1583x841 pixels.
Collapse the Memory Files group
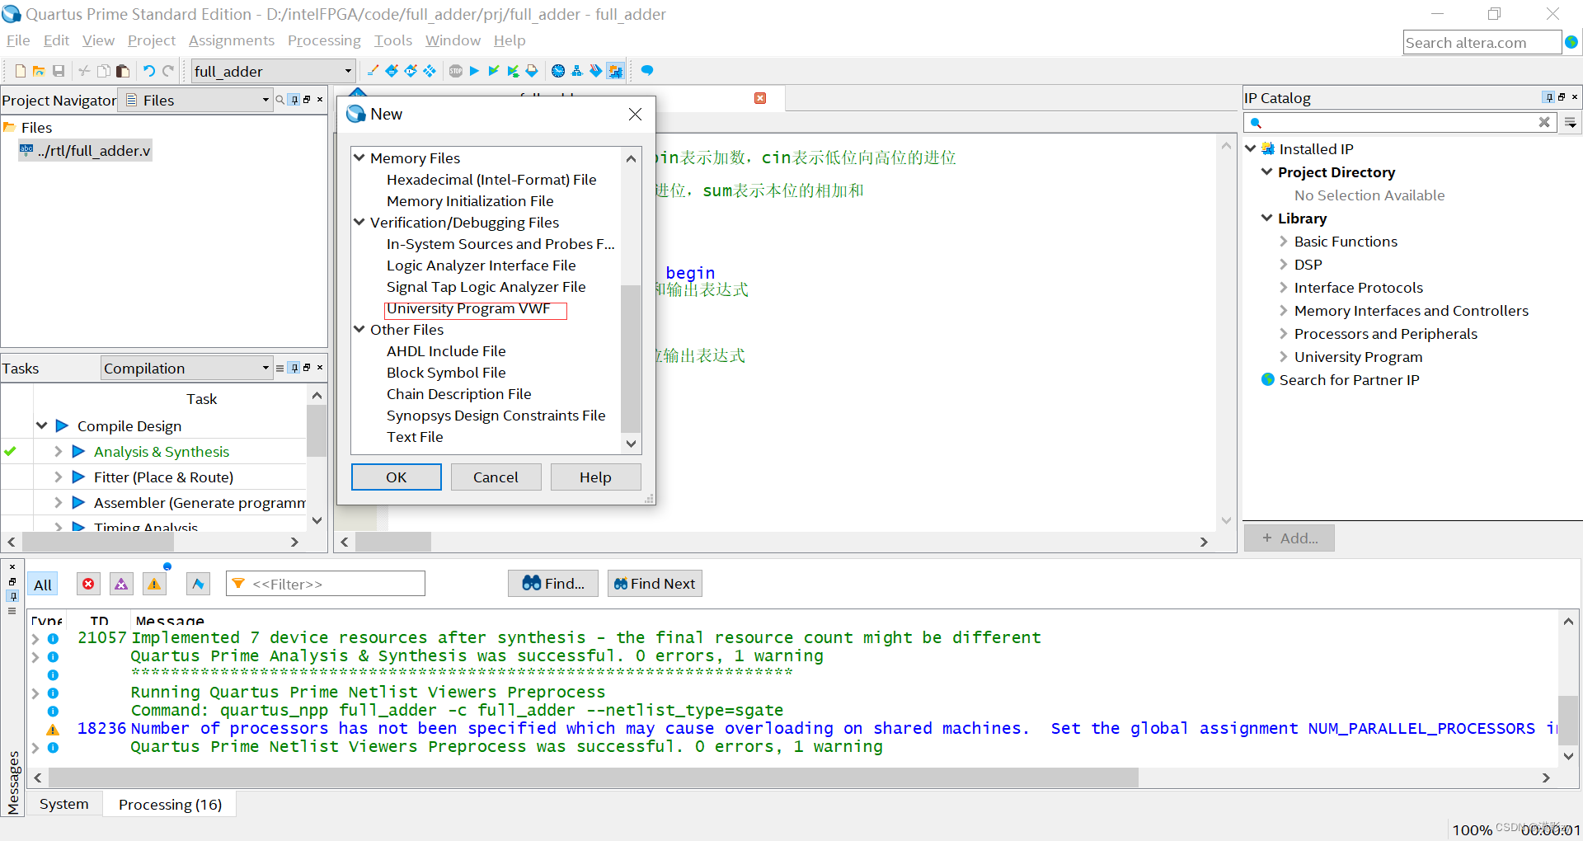pos(359,157)
